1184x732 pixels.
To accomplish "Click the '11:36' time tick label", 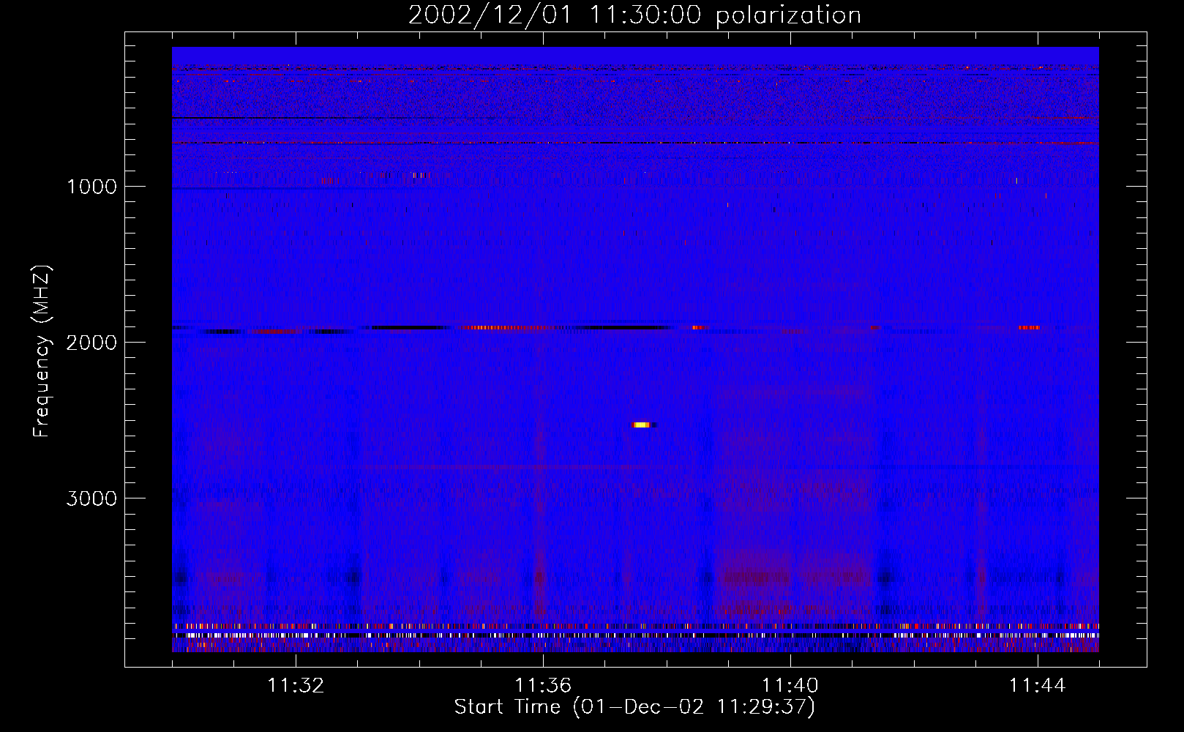I will 543,686.
